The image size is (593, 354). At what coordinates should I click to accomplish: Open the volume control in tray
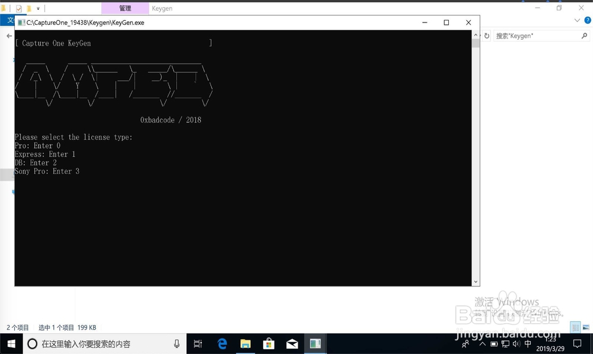pyautogui.click(x=517, y=344)
